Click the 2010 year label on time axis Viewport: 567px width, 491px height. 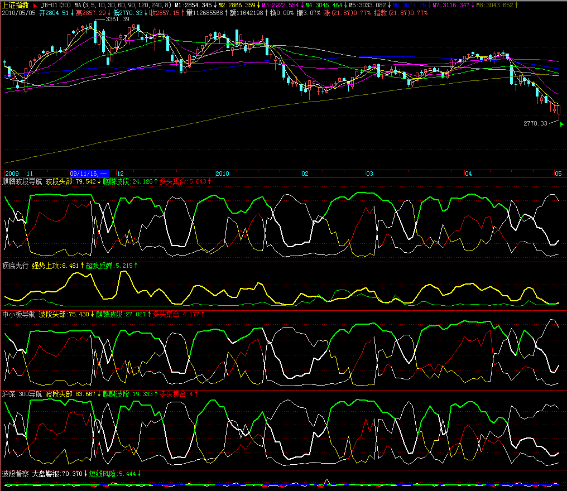pos(223,174)
